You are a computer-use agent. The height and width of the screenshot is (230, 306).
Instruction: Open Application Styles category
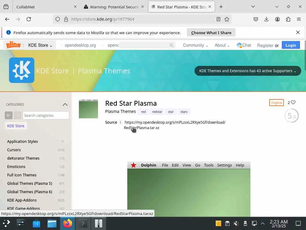click(22, 141)
